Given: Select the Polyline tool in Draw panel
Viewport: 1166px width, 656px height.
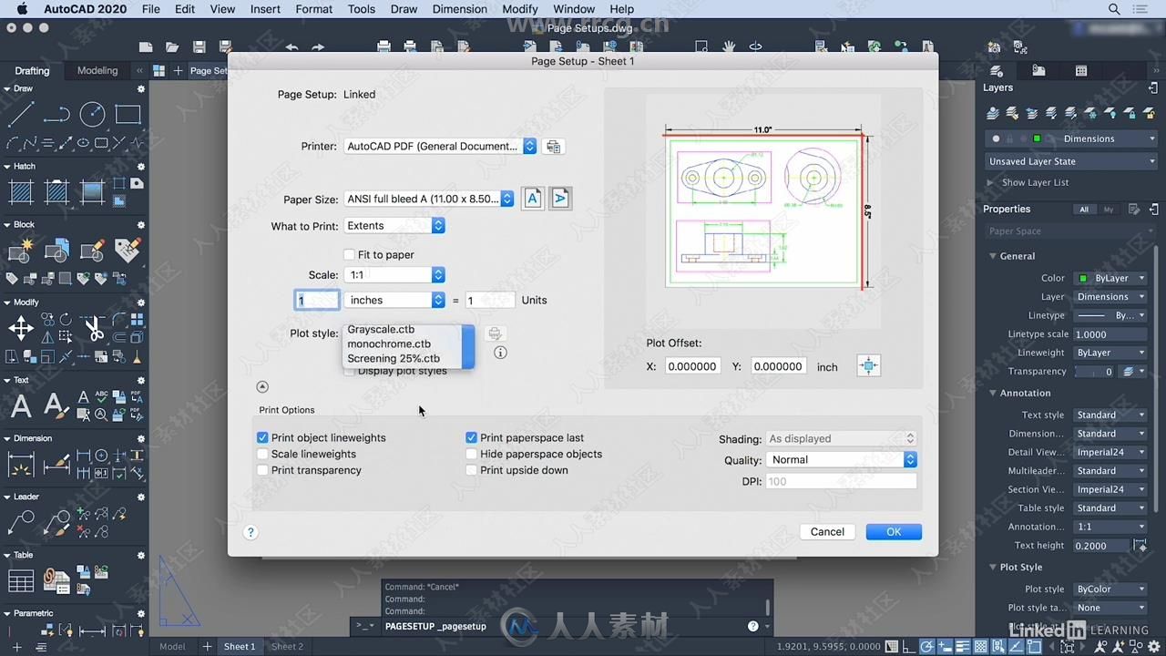Looking at the screenshot, I should tap(56, 114).
